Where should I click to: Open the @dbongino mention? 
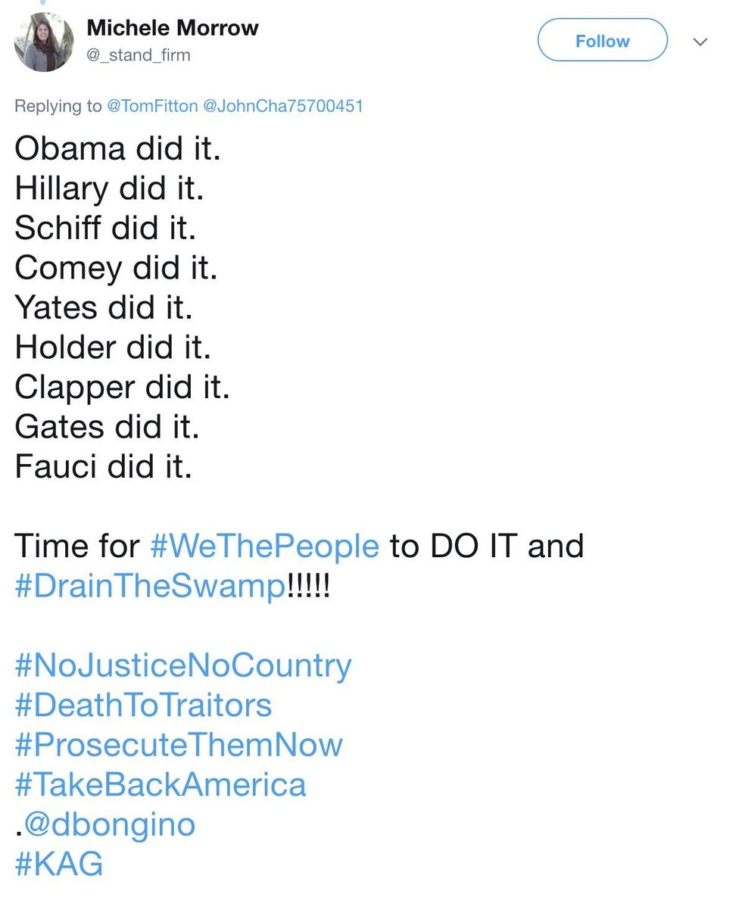coord(110,824)
